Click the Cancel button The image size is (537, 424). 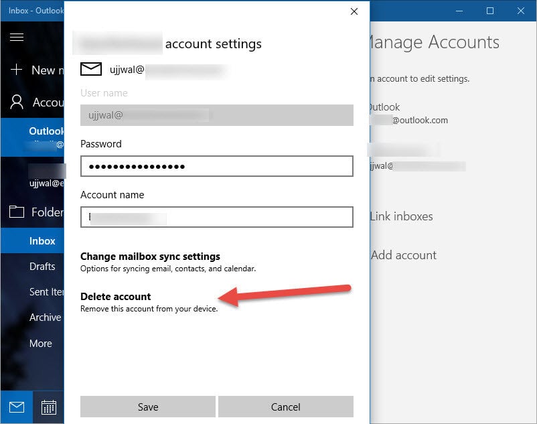click(286, 407)
